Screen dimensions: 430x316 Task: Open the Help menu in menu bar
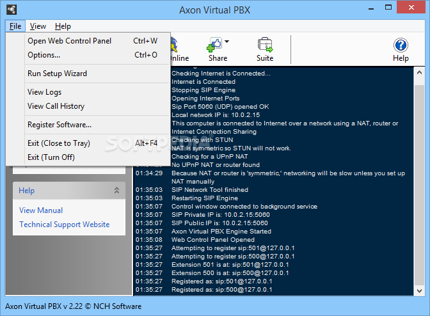tap(63, 26)
